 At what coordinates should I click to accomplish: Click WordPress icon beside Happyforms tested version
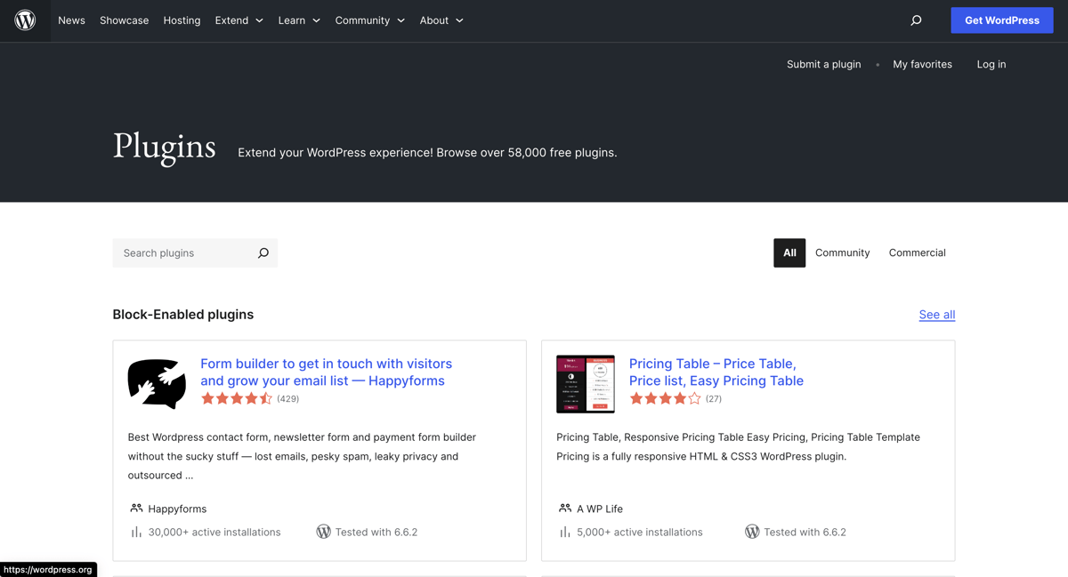tap(323, 532)
